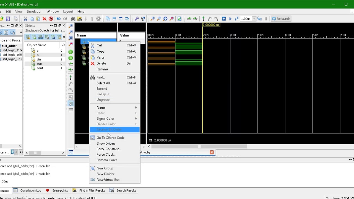Toggle snap to transition side toolbar icon

click(x=71, y=104)
